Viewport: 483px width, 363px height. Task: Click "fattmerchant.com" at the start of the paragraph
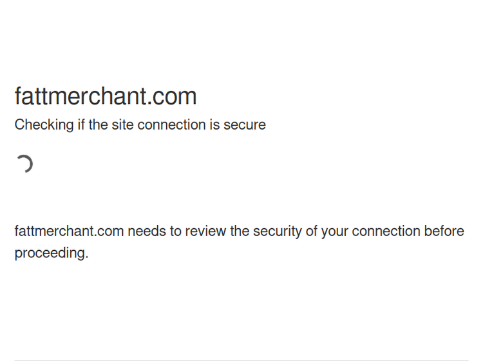pyautogui.click(x=69, y=231)
